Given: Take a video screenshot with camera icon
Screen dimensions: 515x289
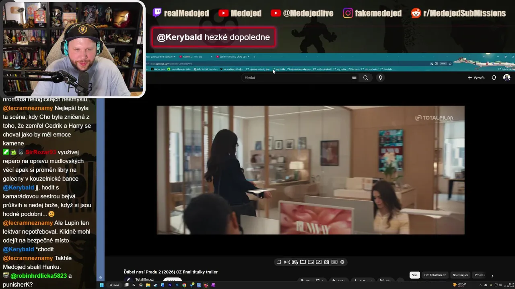Looking at the screenshot, I should (327, 262).
